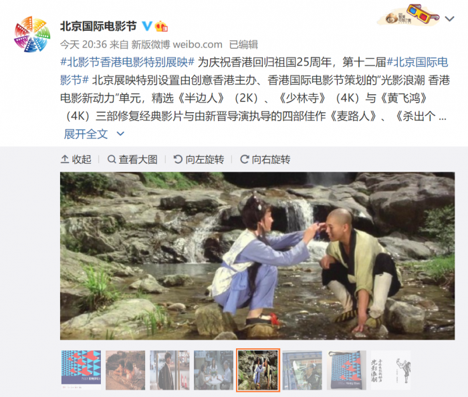Screen dimensions: 468x397
Task: Click the arrow beside 展开全文
Action: coord(120,134)
